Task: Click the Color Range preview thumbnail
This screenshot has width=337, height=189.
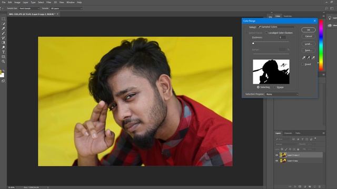Action: 271,71
